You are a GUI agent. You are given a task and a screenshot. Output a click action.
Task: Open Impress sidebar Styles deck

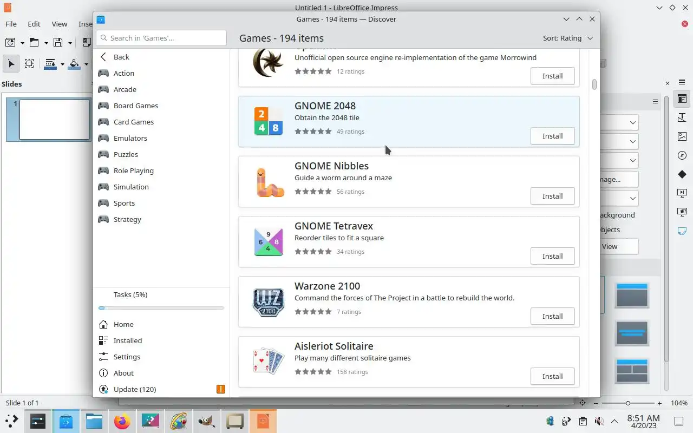[x=682, y=117]
